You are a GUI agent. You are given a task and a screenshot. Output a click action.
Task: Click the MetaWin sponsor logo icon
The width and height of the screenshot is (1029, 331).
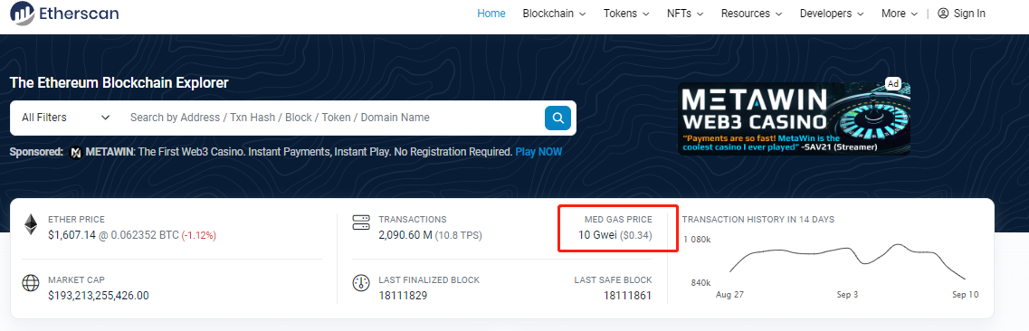click(x=75, y=152)
